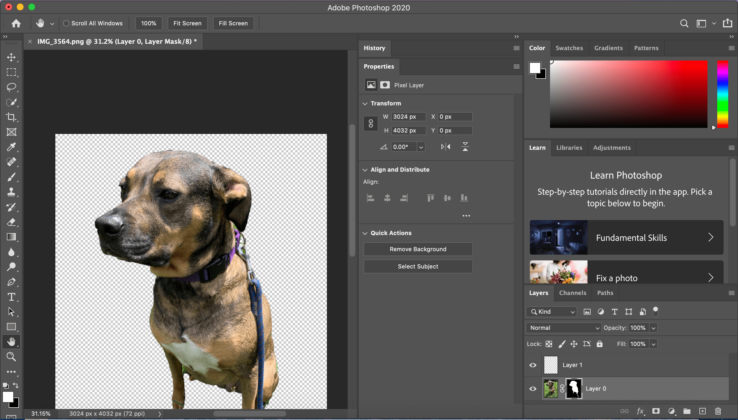Delete layer using trash icon

pos(718,411)
